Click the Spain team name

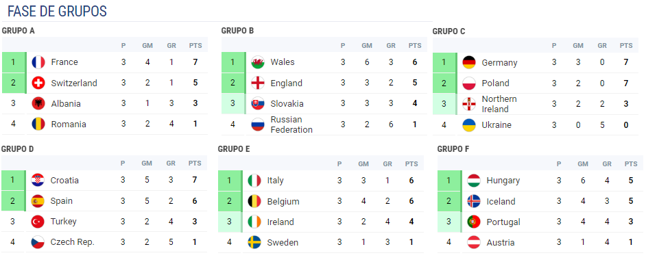pyautogui.click(x=62, y=201)
